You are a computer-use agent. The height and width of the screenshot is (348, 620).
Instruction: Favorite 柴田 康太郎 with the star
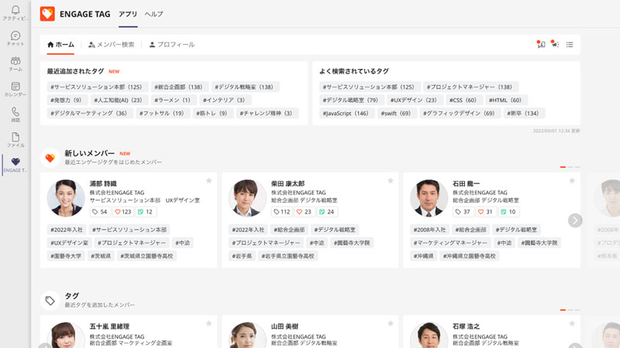391,181
